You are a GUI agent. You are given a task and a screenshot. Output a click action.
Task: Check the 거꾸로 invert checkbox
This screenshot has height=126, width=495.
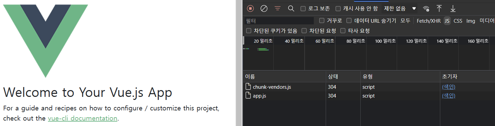pos(322,21)
